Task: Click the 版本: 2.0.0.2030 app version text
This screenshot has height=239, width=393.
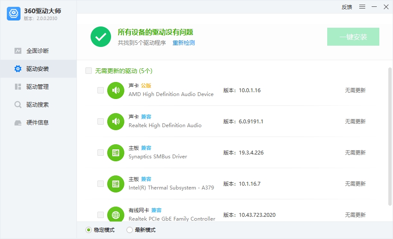Action: click(41, 18)
